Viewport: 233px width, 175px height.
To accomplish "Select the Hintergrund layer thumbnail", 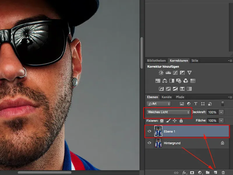I will (158, 143).
